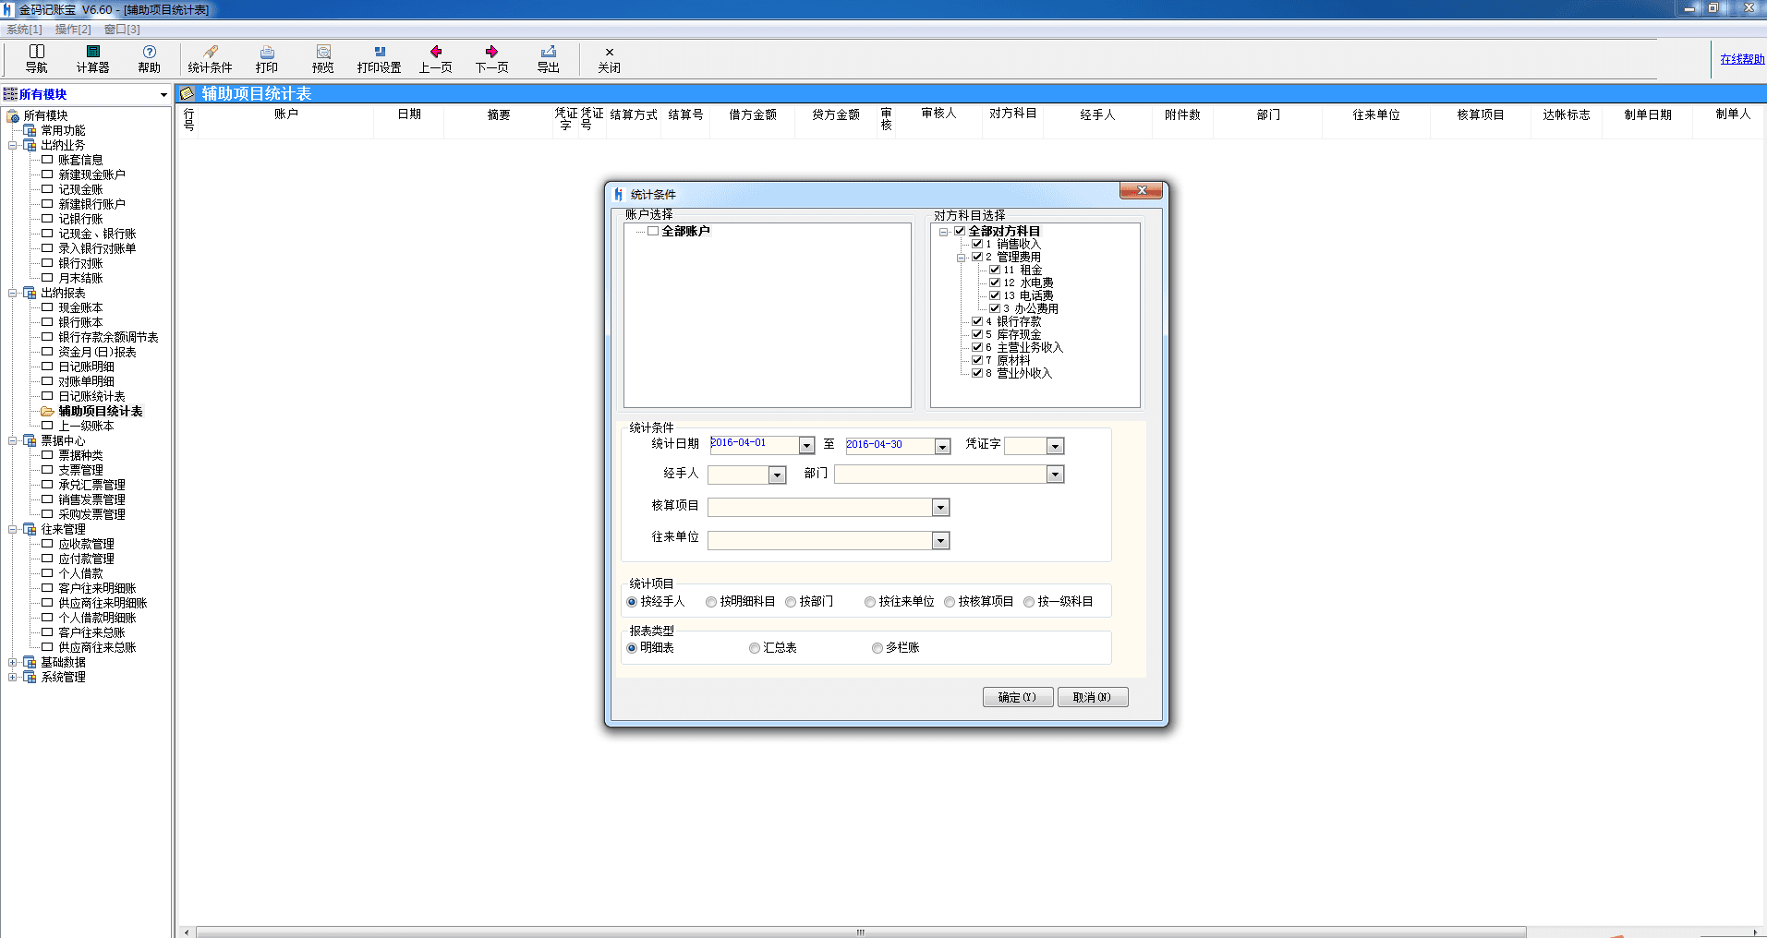Viewport: 1767px width, 938px height.
Task: Go to 上一页 previous page
Action: tap(435, 58)
